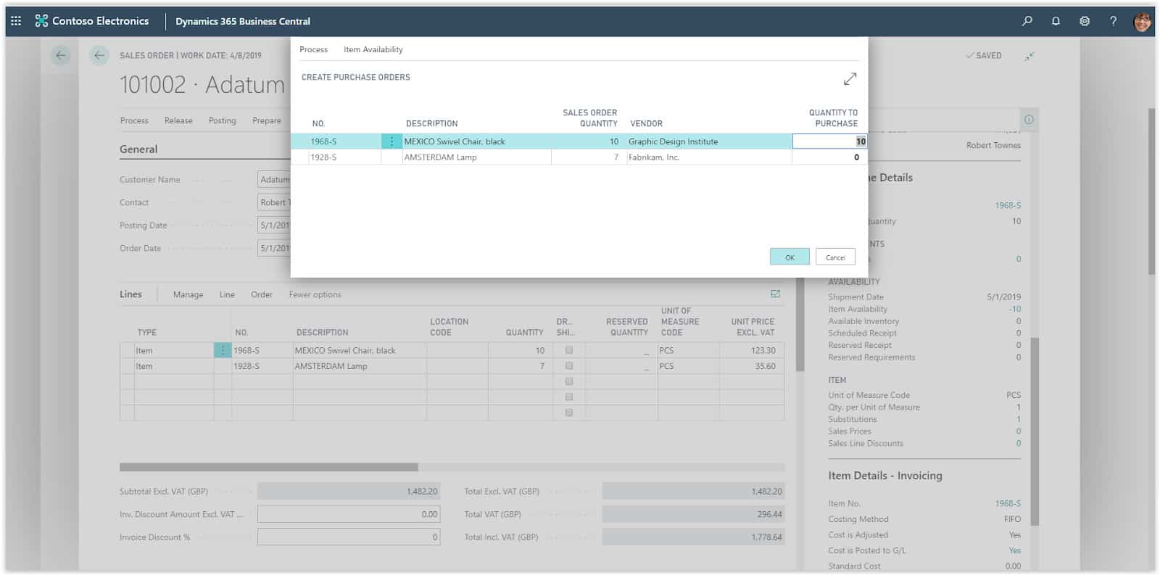This screenshot has height=575, width=1160.
Task: Open the Item Availability value -10
Action: pyautogui.click(x=1015, y=309)
